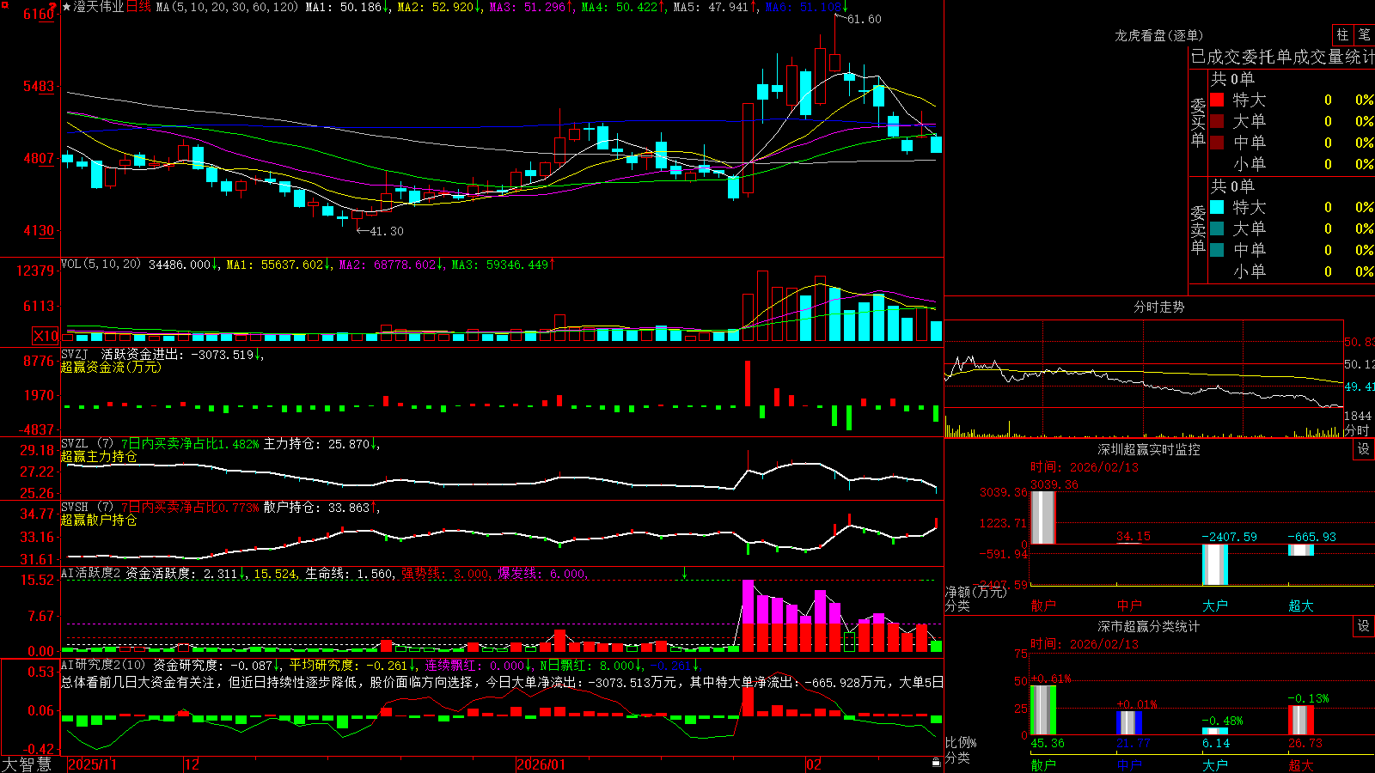This screenshot has width=1375, height=773.
Task: Click the 超赢资金流(万元) label
Action: (x=111, y=367)
